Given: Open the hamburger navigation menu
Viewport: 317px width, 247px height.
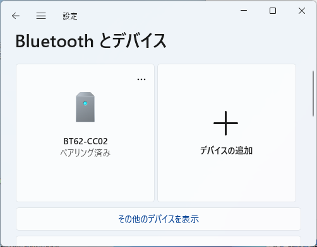Looking at the screenshot, I should coord(41,16).
